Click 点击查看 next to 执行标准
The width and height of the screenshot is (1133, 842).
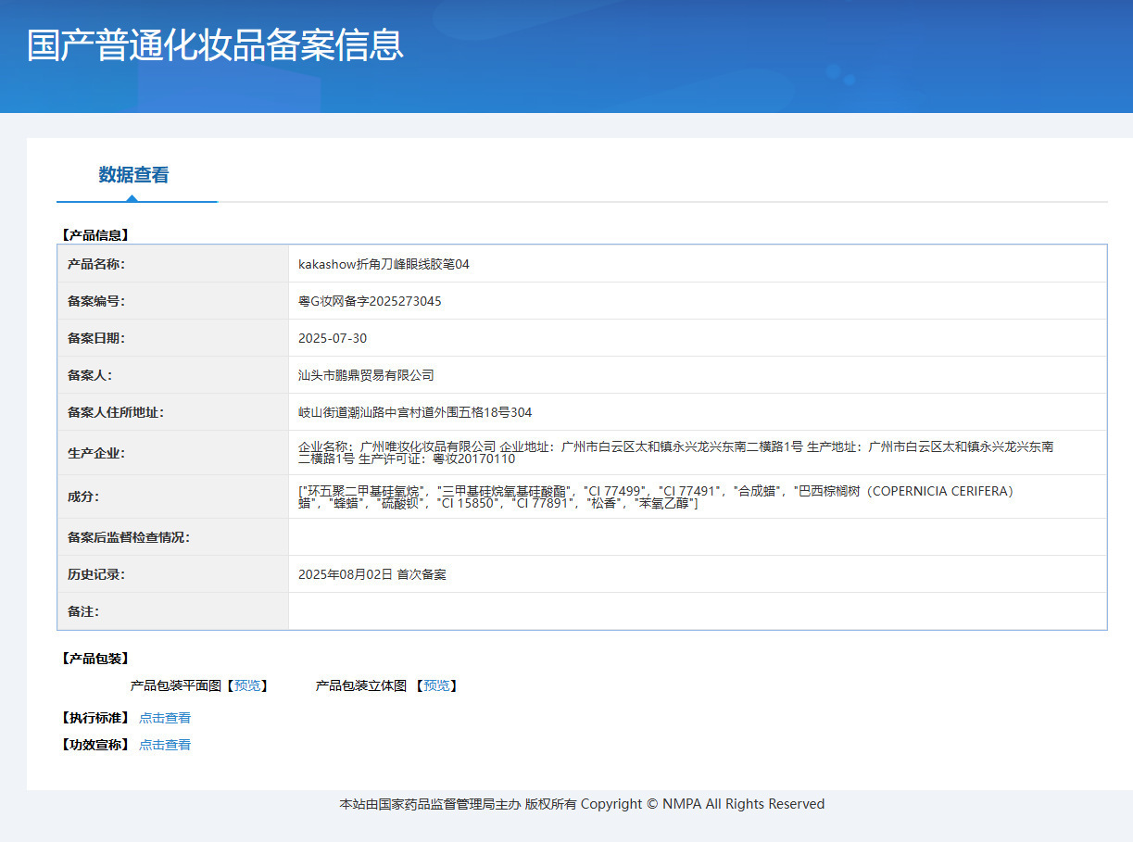tap(165, 718)
